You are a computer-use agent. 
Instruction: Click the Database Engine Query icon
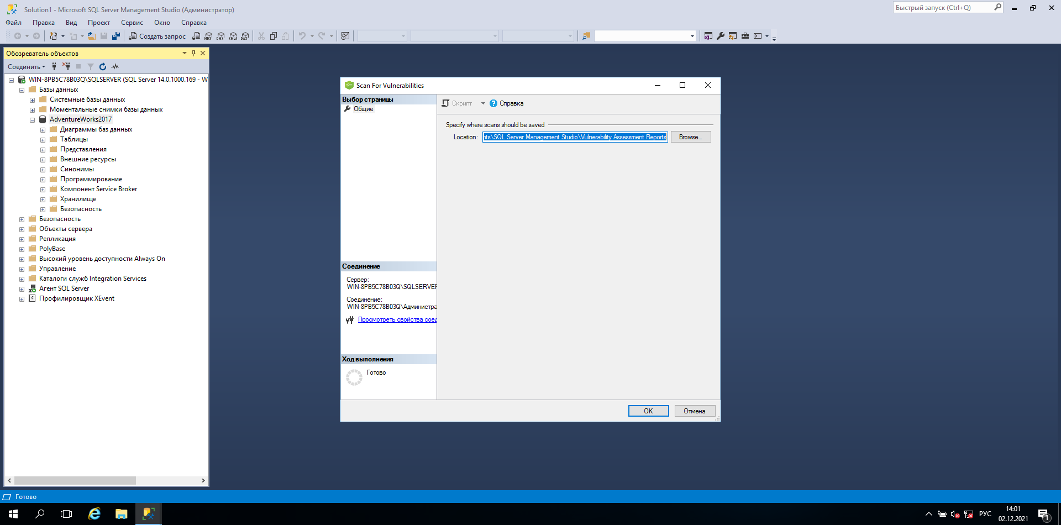click(x=196, y=36)
